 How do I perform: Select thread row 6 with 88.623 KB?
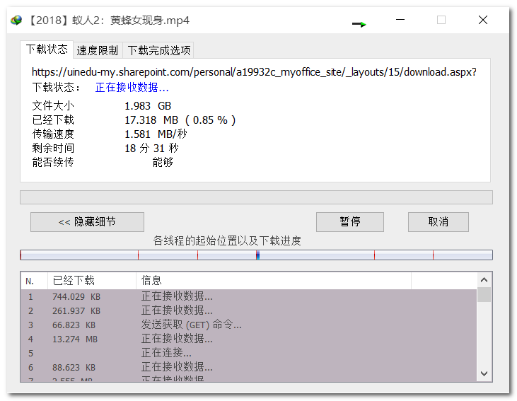coord(249,367)
